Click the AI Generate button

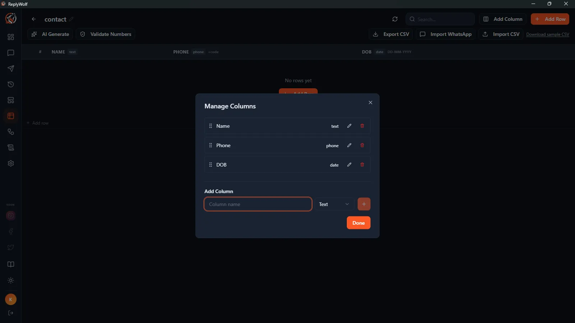click(x=50, y=34)
